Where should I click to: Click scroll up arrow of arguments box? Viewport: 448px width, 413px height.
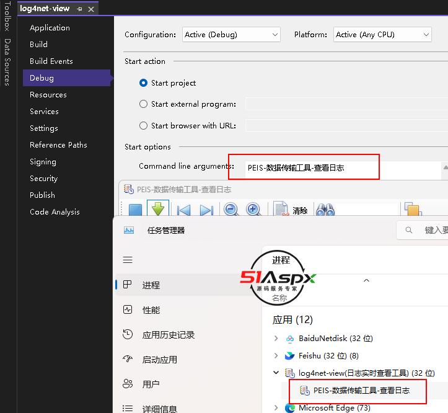tap(445, 167)
